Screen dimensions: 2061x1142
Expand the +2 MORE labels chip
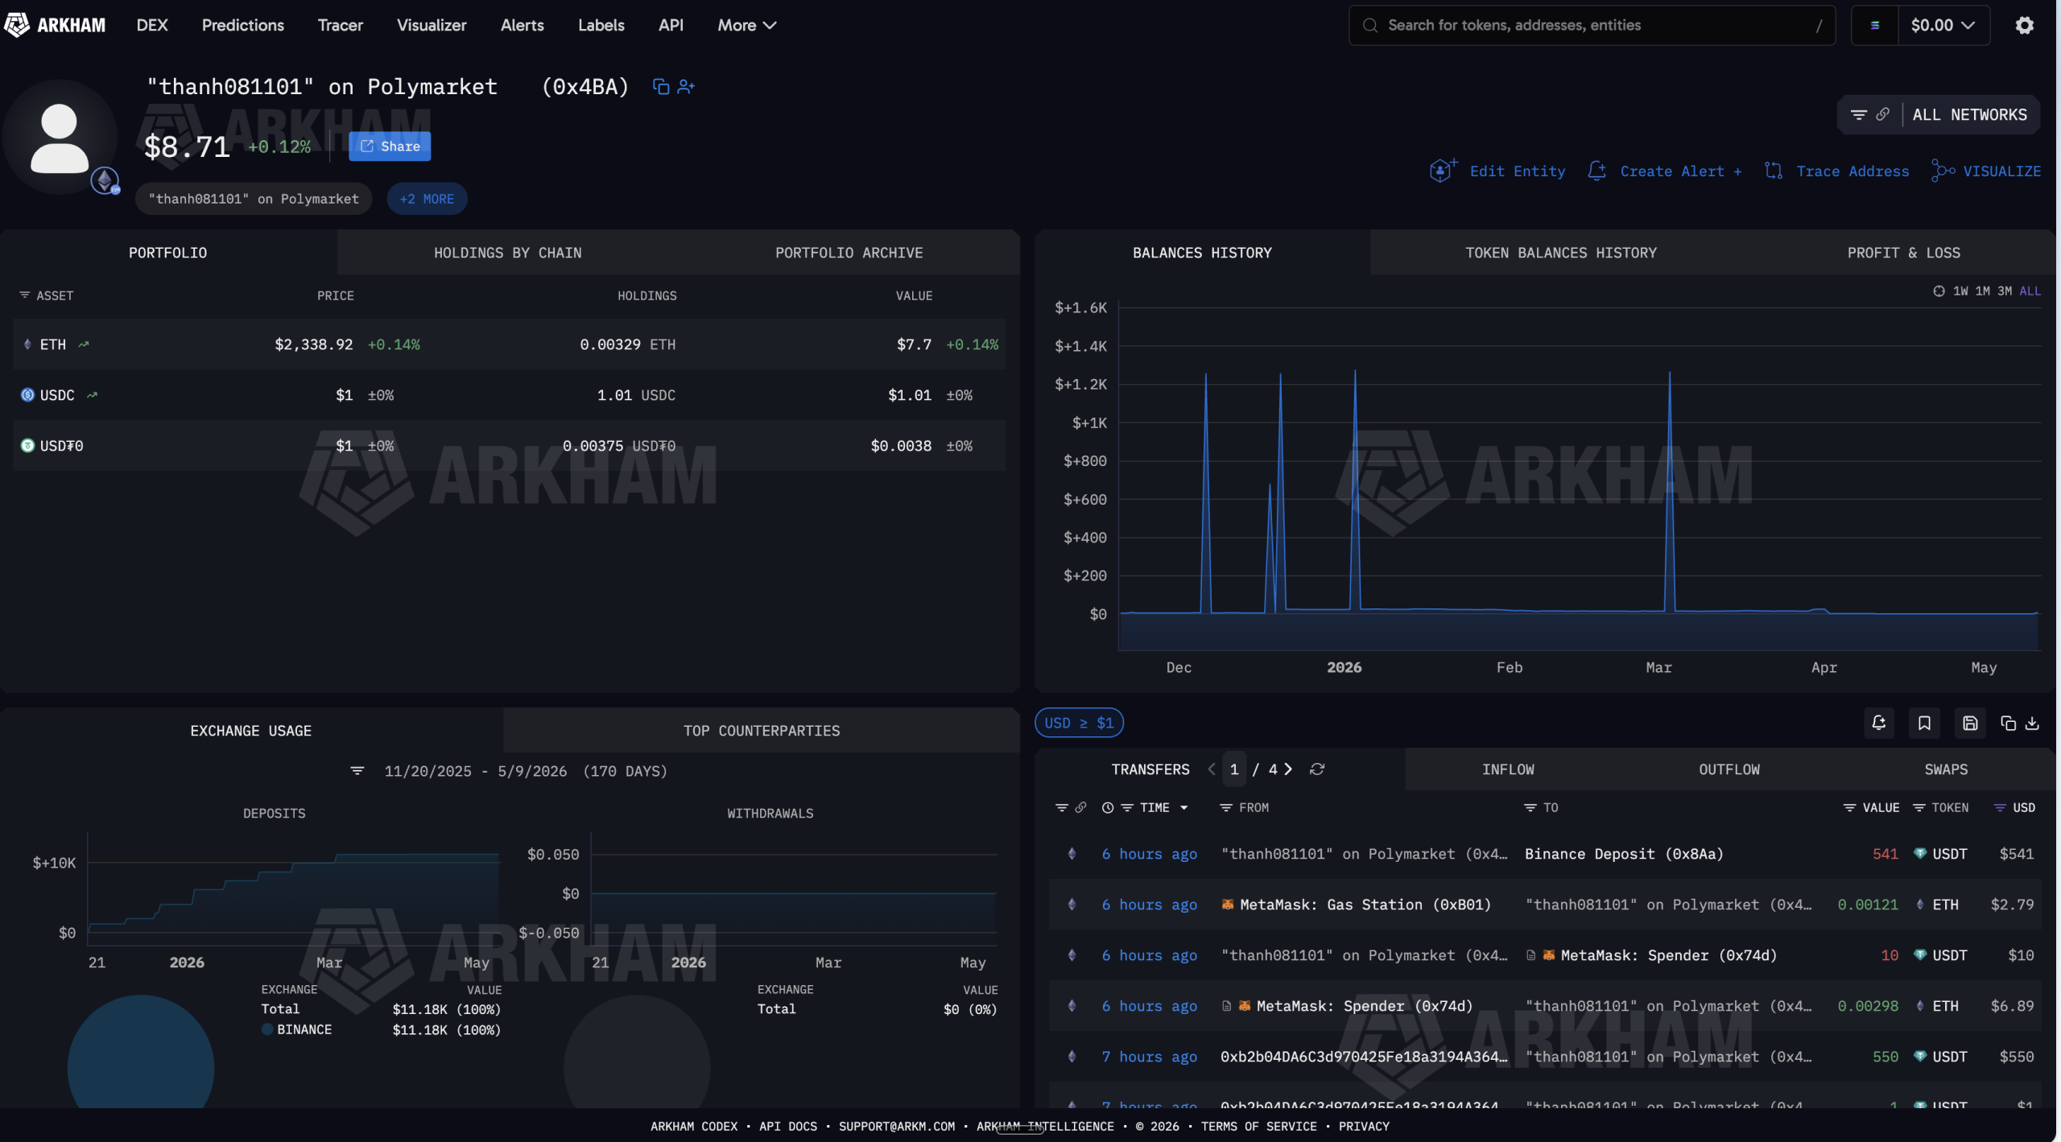coord(427,199)
